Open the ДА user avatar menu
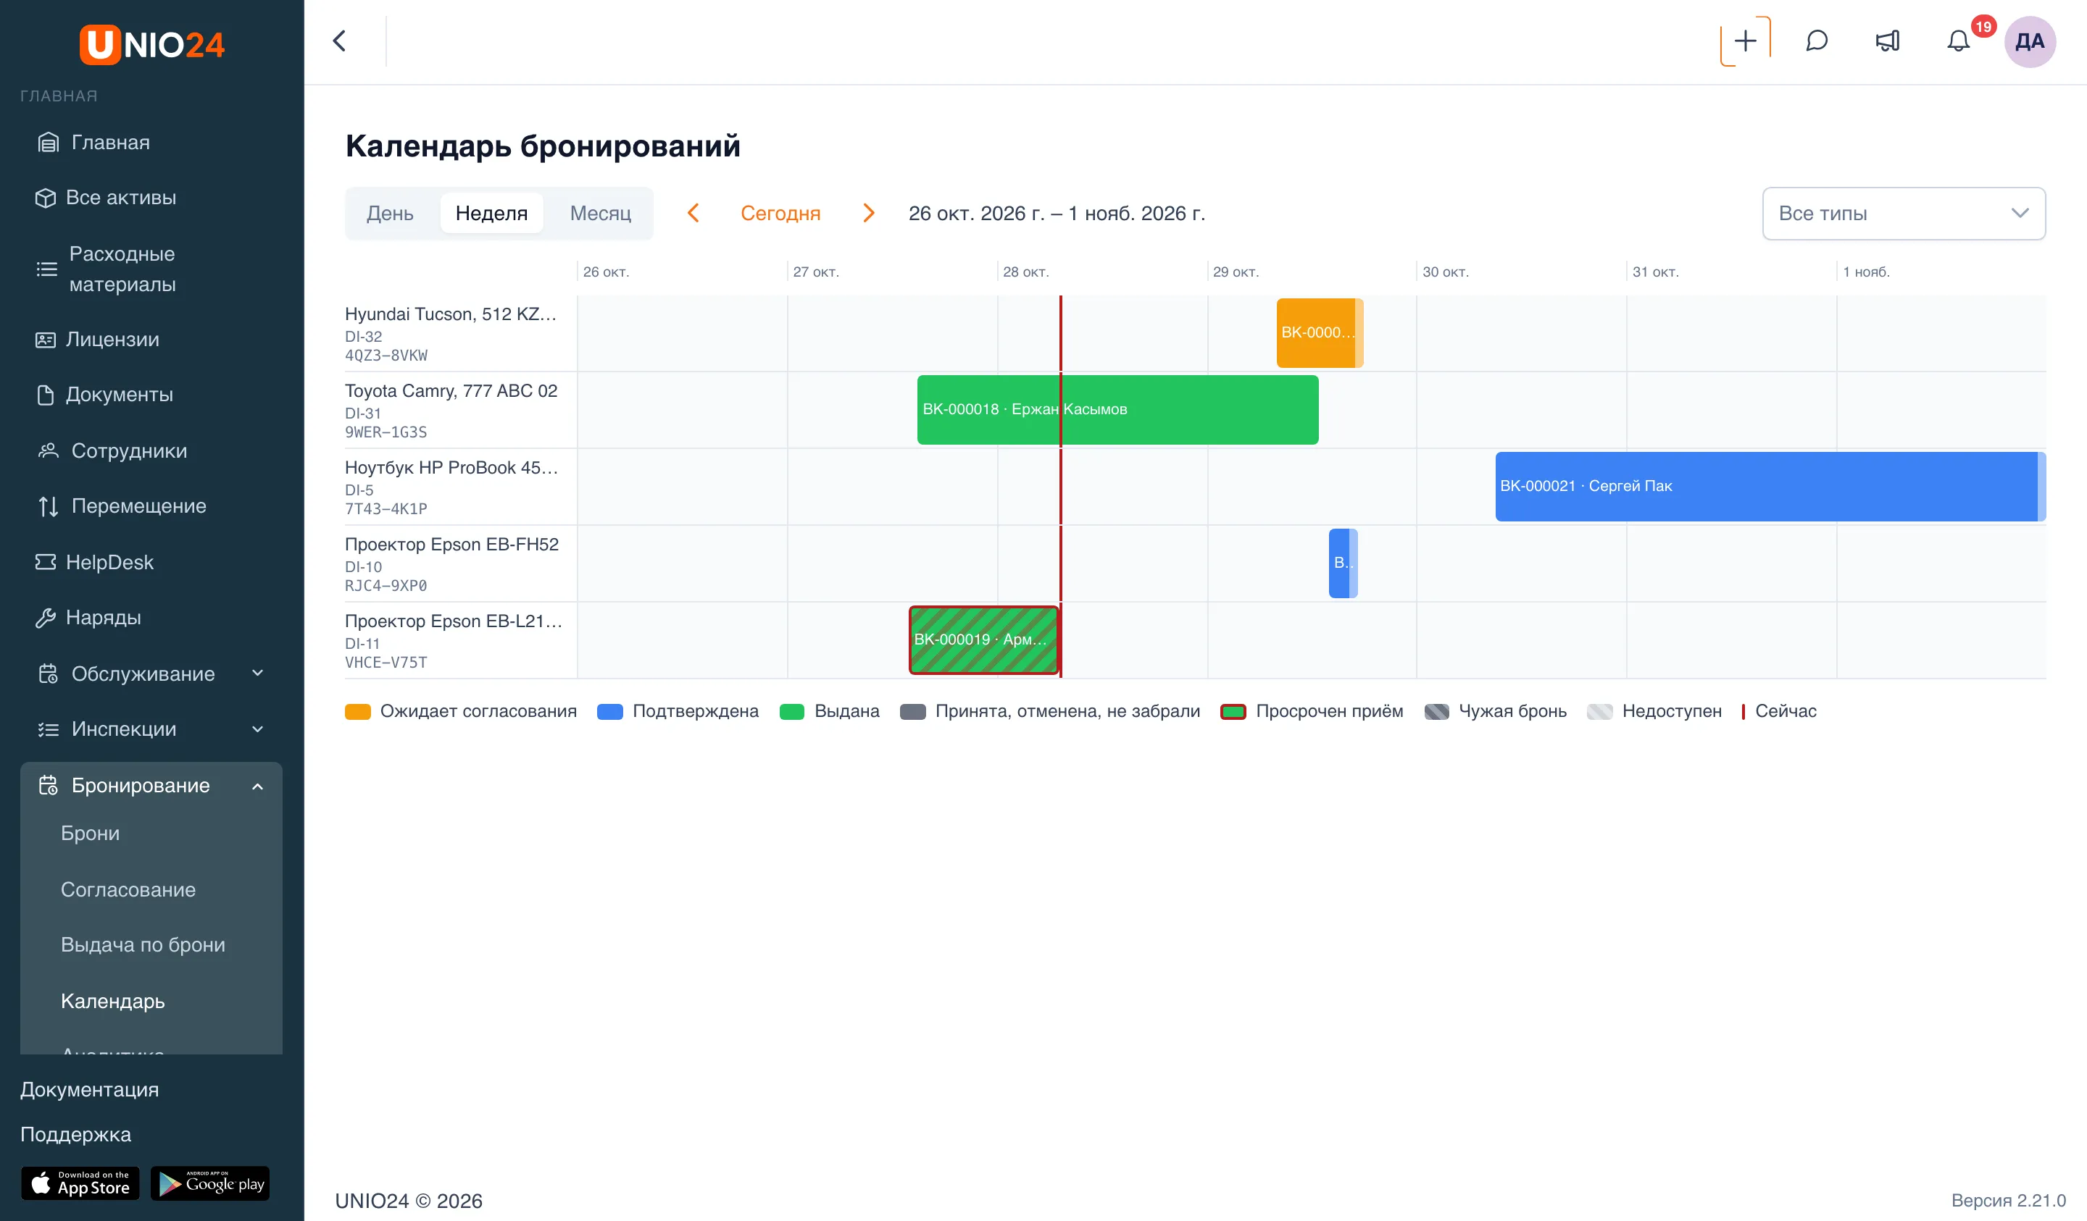Image resolution: width=2087 pixels, height=1221 pixels. click(x=2030, y=41)
